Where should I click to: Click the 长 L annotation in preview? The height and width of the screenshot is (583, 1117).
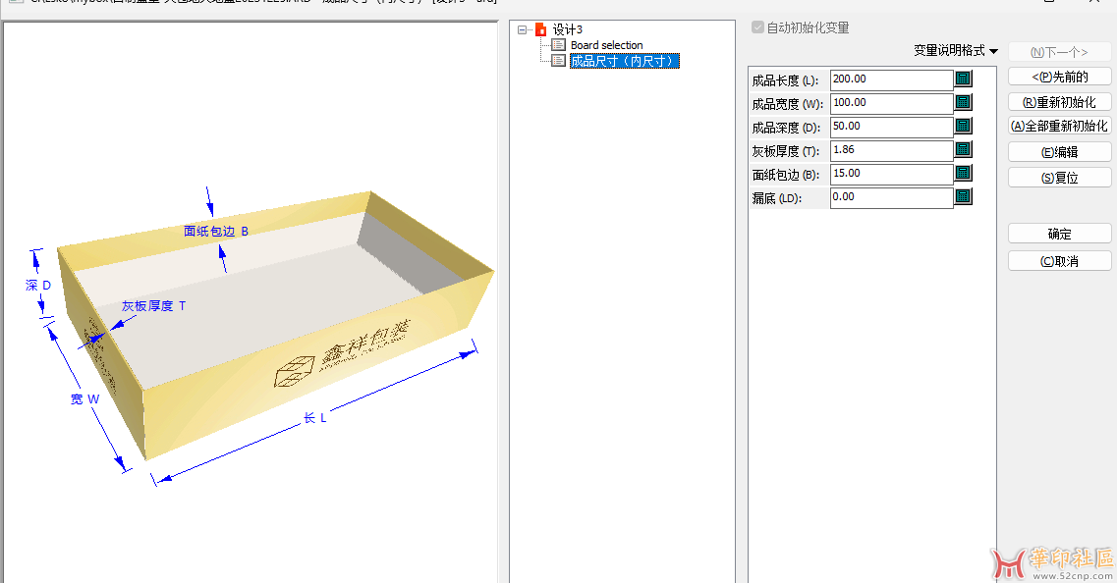(315, 418)
